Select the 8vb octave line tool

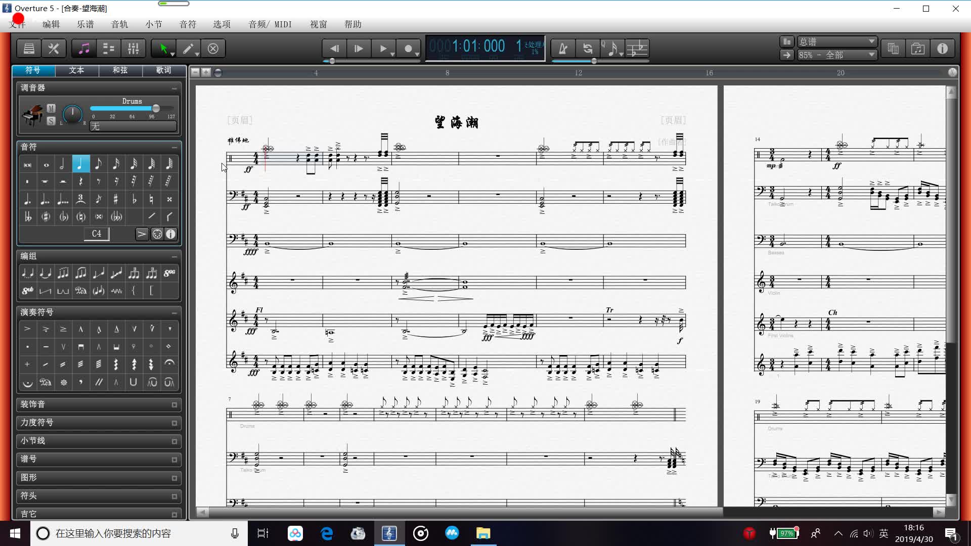28,291
